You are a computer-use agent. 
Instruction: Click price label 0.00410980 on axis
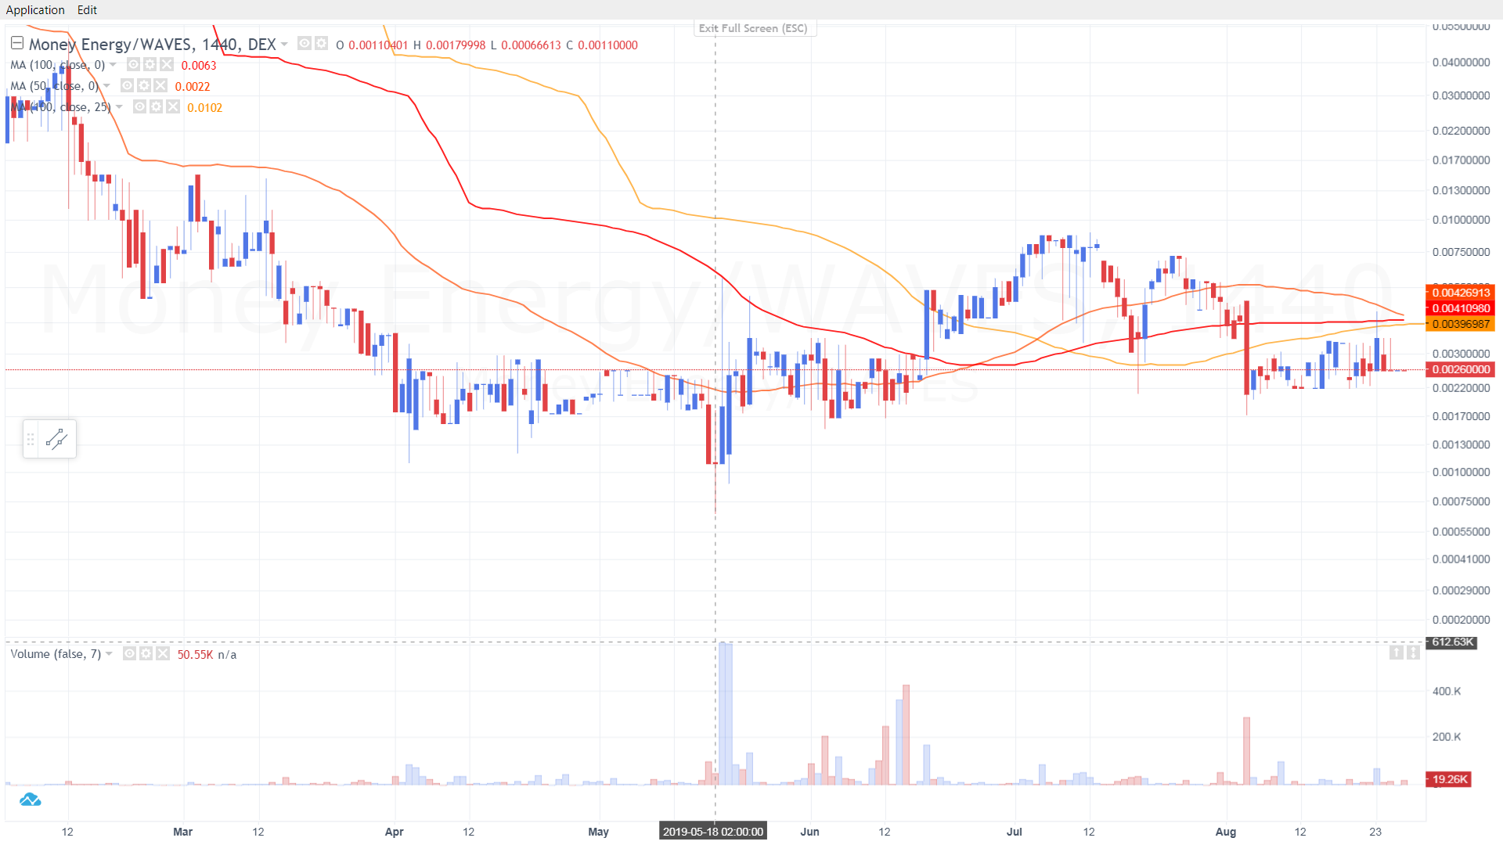point(1461,308)
